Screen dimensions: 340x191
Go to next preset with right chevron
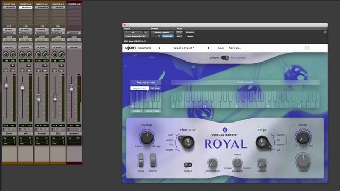208,48
